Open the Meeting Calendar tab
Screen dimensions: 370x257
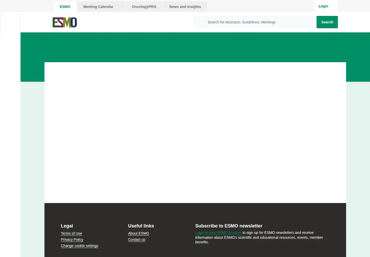(x=101, y=7)
